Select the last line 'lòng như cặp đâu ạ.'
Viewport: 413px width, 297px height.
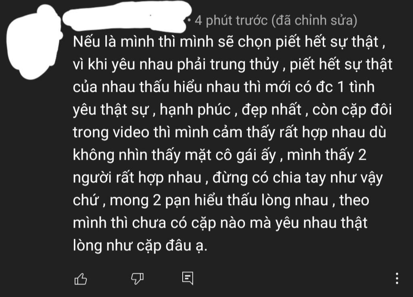pyautogui.click(x=140, y=245)
